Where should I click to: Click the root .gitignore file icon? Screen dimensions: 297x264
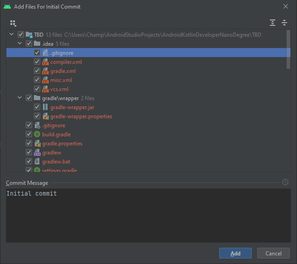coord(38,125)
